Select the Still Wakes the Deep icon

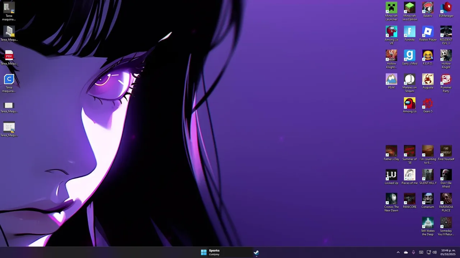tap(428, 226)
